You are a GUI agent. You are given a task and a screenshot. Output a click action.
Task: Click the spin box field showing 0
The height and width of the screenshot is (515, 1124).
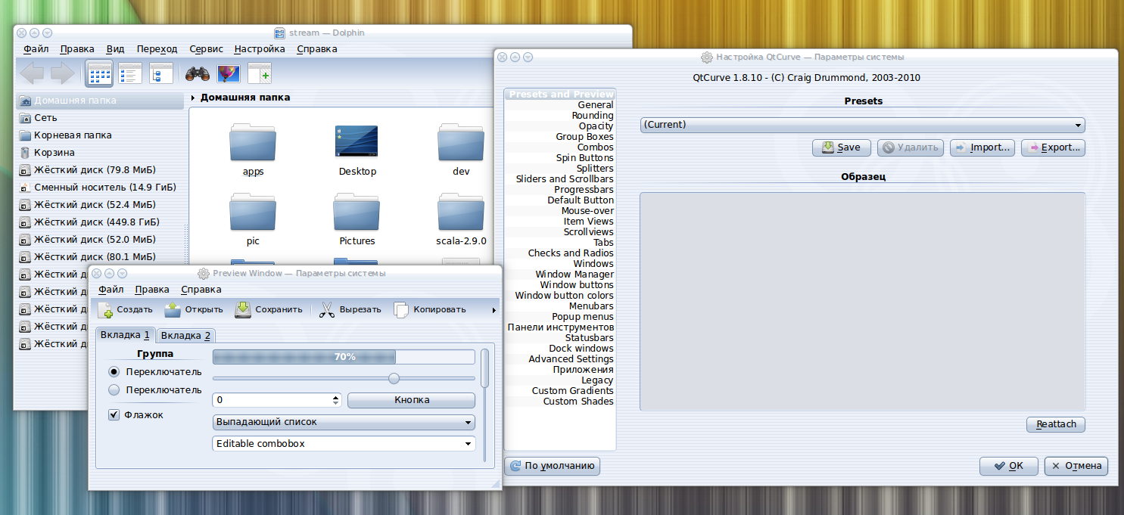(x=272, y=400)
